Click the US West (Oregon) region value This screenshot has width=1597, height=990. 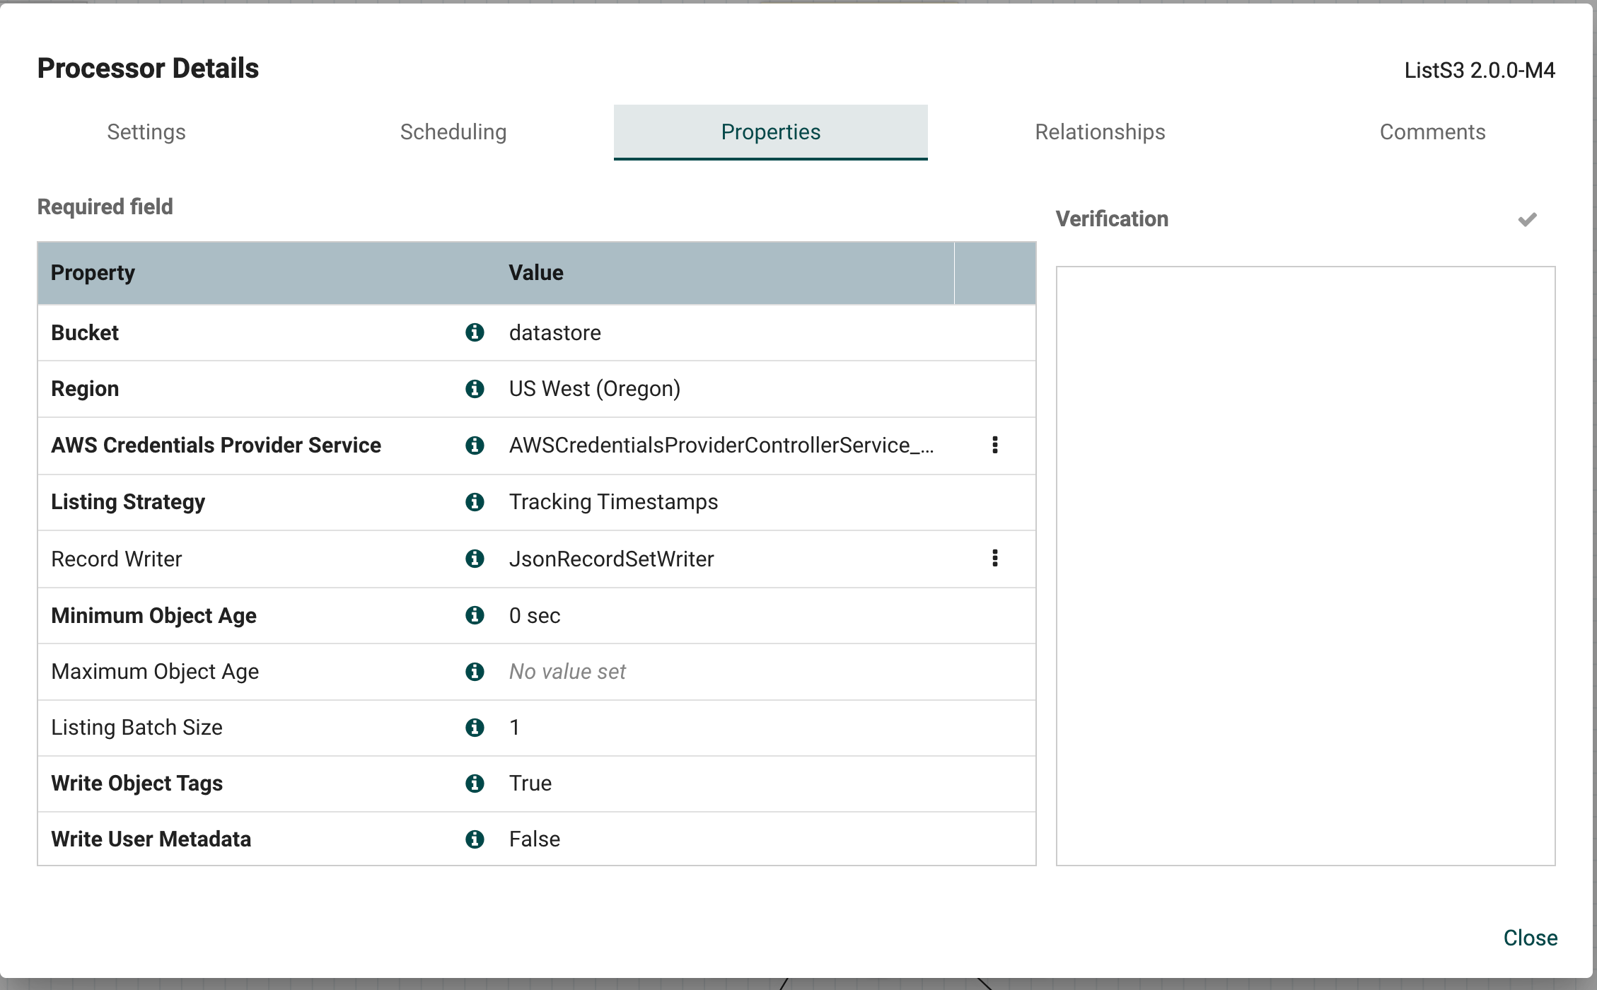pyautogui.click(x=595, y=388)
